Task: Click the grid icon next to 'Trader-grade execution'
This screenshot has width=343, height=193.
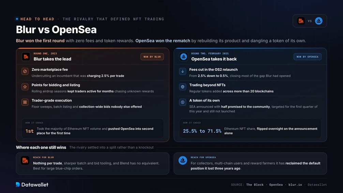Action: (25, 102)
